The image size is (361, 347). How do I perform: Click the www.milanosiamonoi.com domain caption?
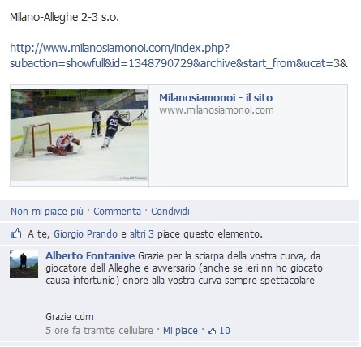point(217,110)
